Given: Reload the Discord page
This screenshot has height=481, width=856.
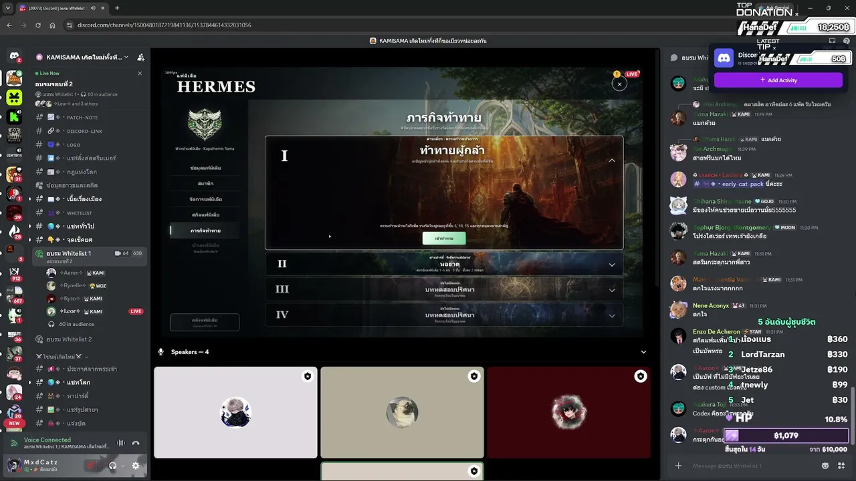Looking at the screenshot, I should point(38,25).
